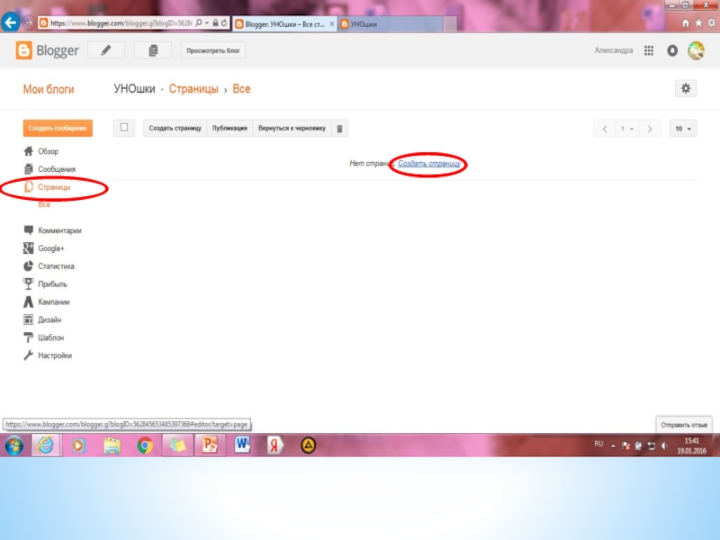Open the Windows Start button
The height and width of the screenshot is (540, 720).
click(14, 445)
